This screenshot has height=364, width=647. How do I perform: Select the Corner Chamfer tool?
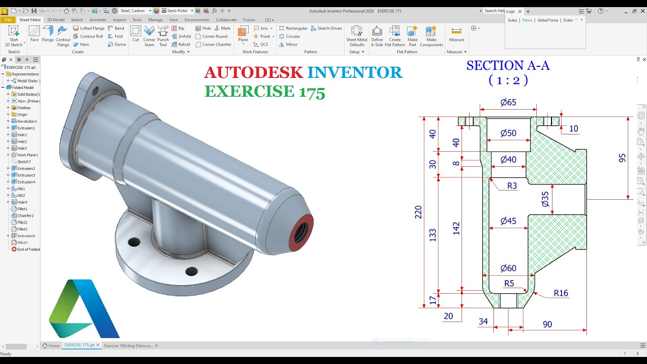pyautogui.click(x=213, y=44)
